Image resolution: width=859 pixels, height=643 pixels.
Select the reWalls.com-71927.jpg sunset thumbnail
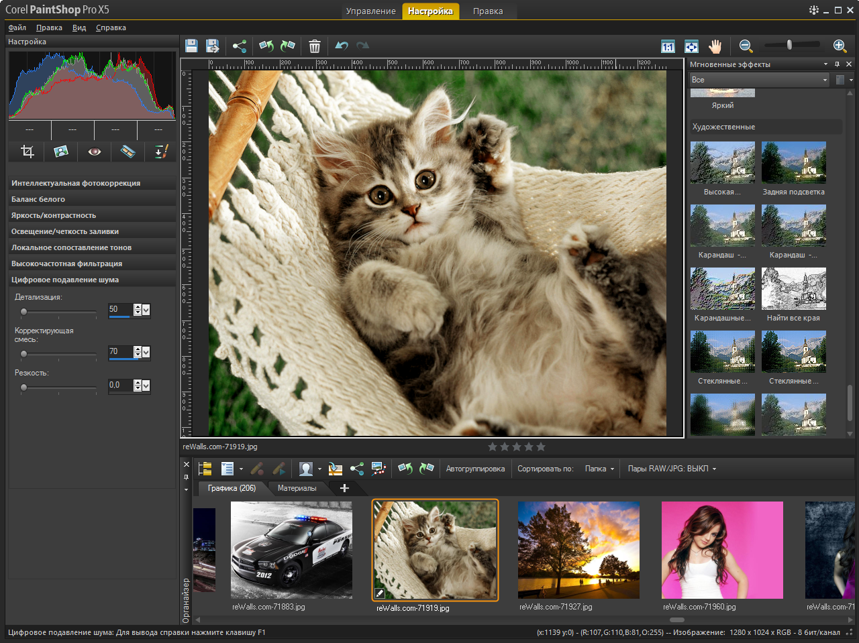click(578, 550)
